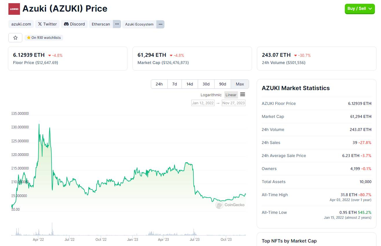Open the Twitter link

47,24
